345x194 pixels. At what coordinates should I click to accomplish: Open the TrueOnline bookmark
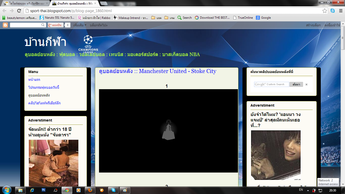click(x=243, y=18)
